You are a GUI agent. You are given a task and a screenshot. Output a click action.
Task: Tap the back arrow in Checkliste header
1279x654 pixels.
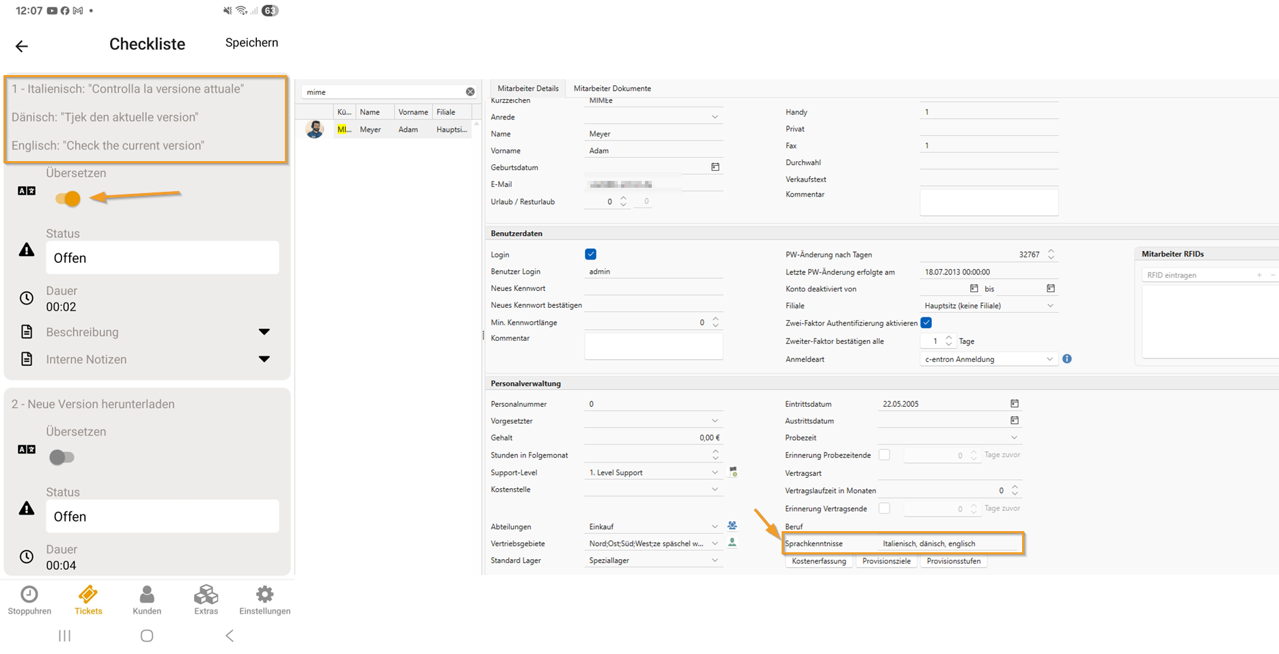coord(22,46)
